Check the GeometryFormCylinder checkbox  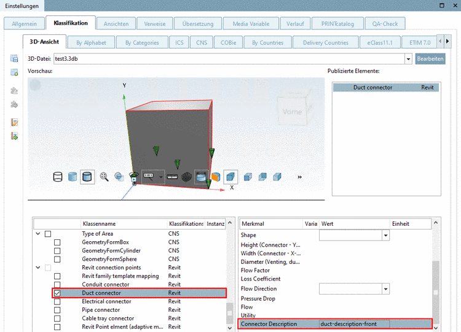[x=57, y=251]
